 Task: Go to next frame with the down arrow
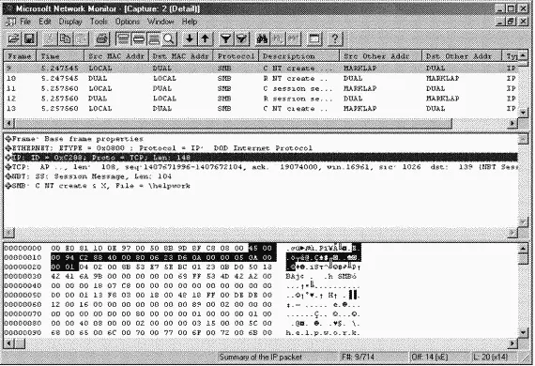(190, 39)
